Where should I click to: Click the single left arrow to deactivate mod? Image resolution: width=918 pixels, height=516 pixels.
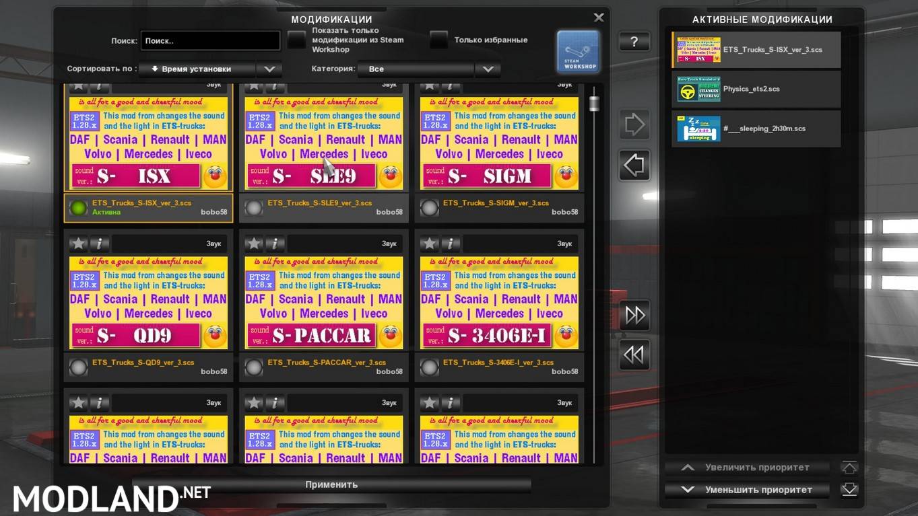634,165
